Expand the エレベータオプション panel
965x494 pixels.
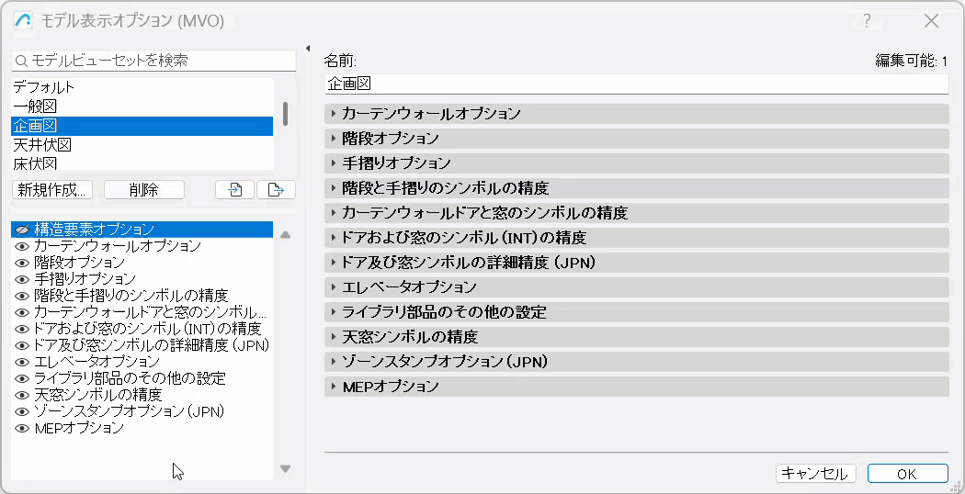[x=636, y=287]
